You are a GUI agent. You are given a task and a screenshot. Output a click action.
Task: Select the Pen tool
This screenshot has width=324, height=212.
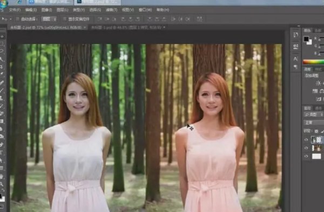(2, 145)
